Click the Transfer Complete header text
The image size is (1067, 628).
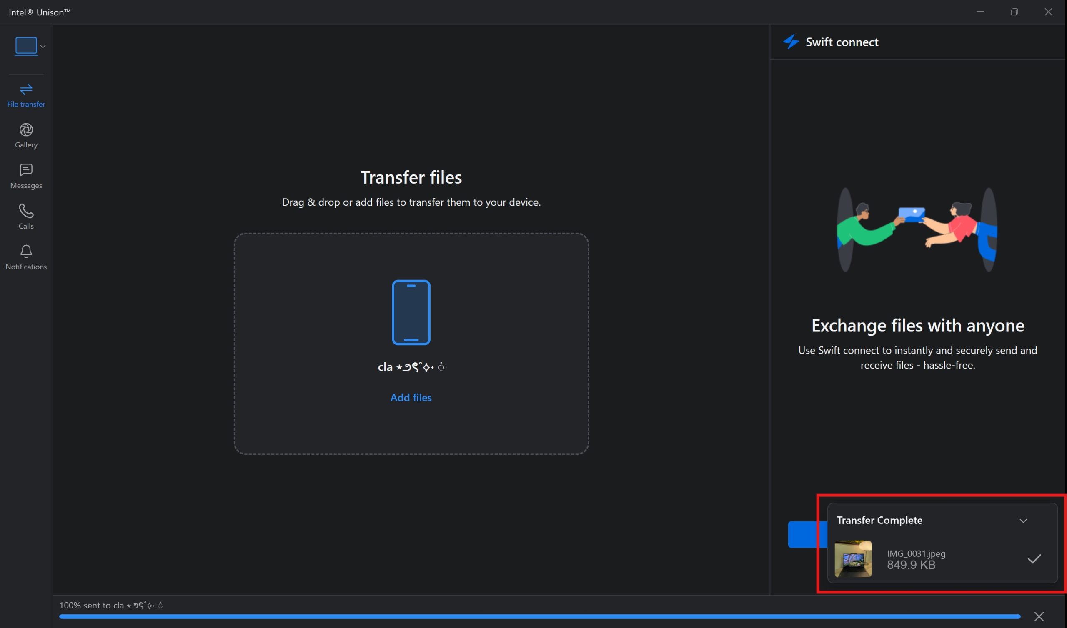[x=879, y=520]
